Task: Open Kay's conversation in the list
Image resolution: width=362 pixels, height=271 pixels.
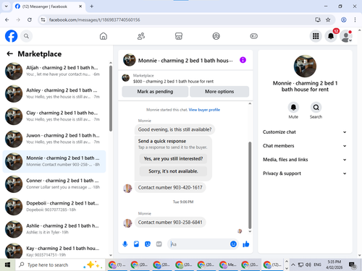Action: [x=54, y=251]
